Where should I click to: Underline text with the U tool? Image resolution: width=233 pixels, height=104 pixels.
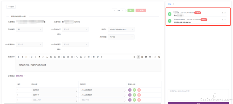[x=32, y=57]
